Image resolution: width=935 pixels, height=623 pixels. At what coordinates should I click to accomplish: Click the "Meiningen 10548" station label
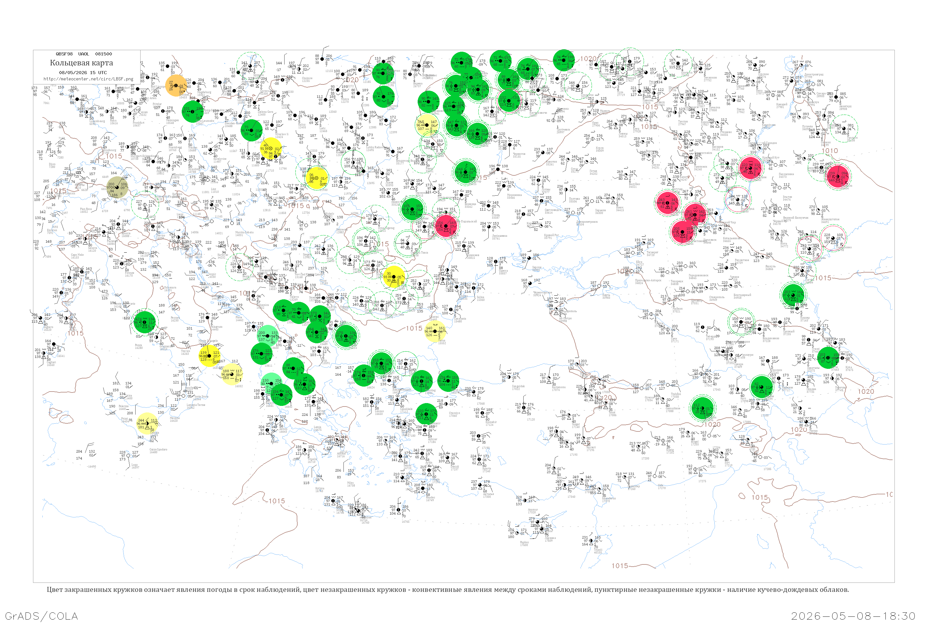coord(173,121)
